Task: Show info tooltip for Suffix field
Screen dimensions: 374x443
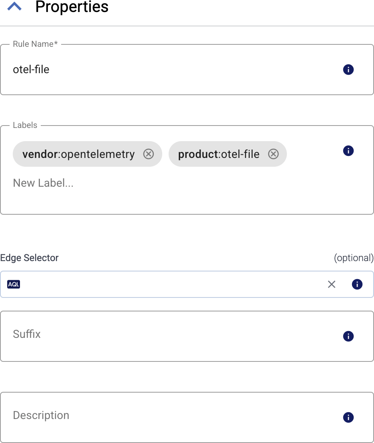Action: (x=348, y=336)
